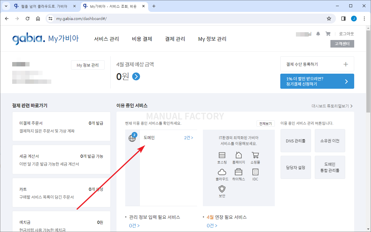The image size is (371, 232).
Task: Open the 클라우드 service icon
Action: point(222,175)
